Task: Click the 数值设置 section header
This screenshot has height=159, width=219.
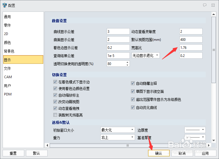Action: coord(59,21)
